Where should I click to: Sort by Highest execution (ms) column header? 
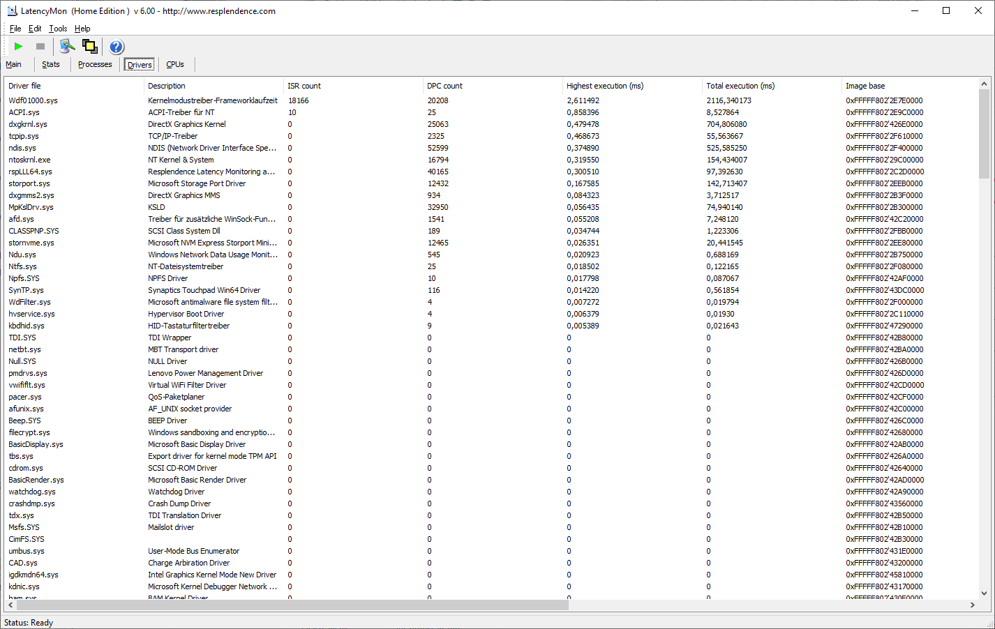click(632, 86)
